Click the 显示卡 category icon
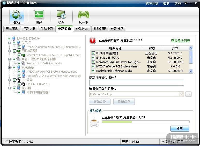200x146 pixels. (18, 43)
